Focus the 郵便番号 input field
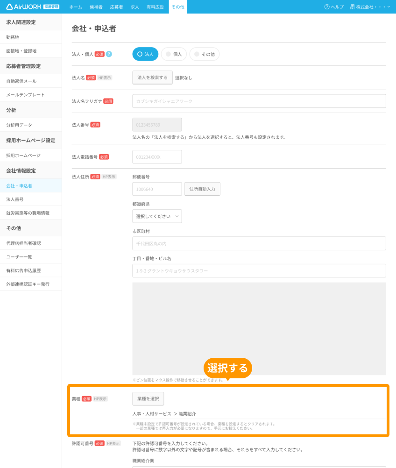 point(157,189)
